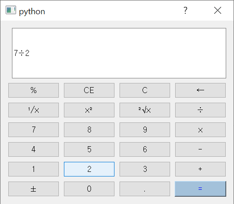This screenshot has height=204, width=234.
Task: Click the equals button
Action: tap(200, 189)
